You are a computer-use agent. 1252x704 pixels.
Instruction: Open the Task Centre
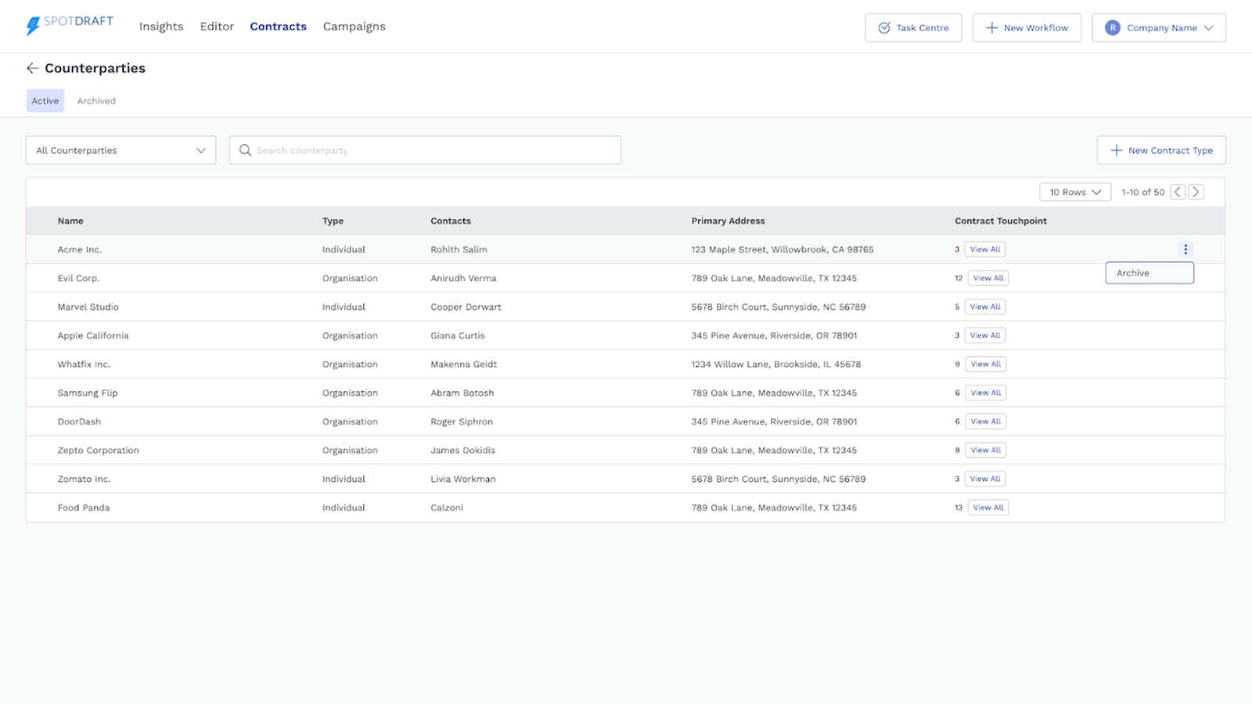click(913, 27)
